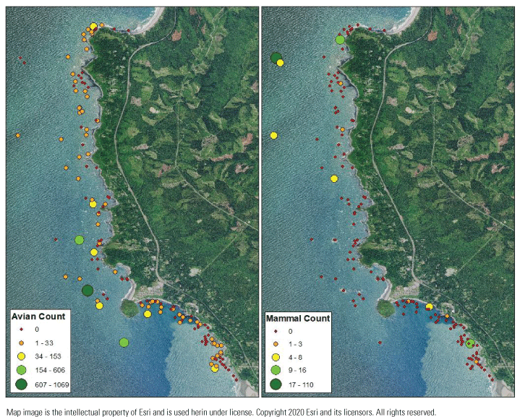Click the large dark green mammal marker

pyautogui.click(x=276, y=58)
